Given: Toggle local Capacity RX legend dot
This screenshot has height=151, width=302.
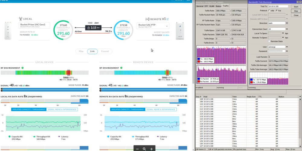Looking at the screenshot, I should pyautogui.click(x=9, y=137).
